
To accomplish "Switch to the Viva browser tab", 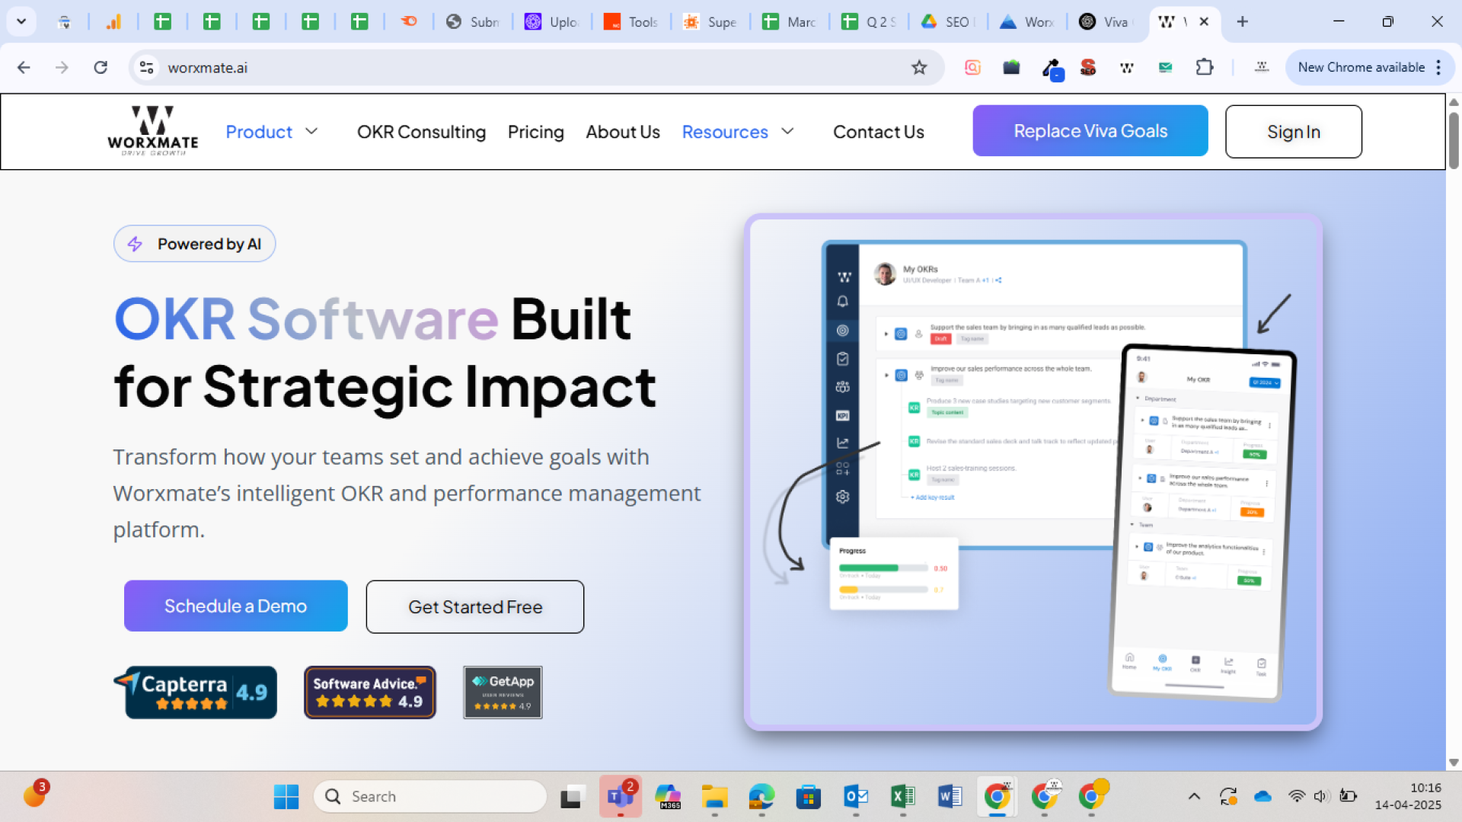I will tap(1106, 21).
